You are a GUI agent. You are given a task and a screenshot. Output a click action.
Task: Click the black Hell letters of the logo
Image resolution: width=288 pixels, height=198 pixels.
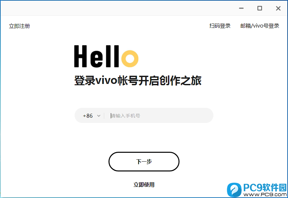click(96, 56)
